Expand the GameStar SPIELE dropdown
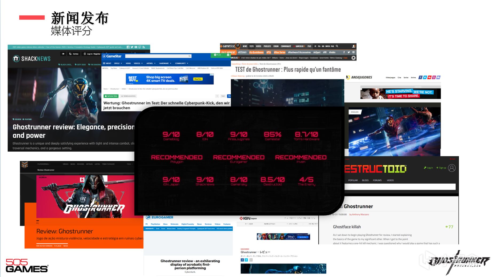This screenshot has height=277, width=493. (118, 63)
